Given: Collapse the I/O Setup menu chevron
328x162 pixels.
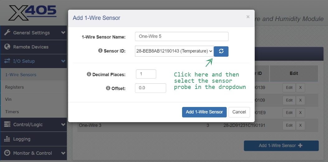Looking at the screenshot, I should [63, 61].
